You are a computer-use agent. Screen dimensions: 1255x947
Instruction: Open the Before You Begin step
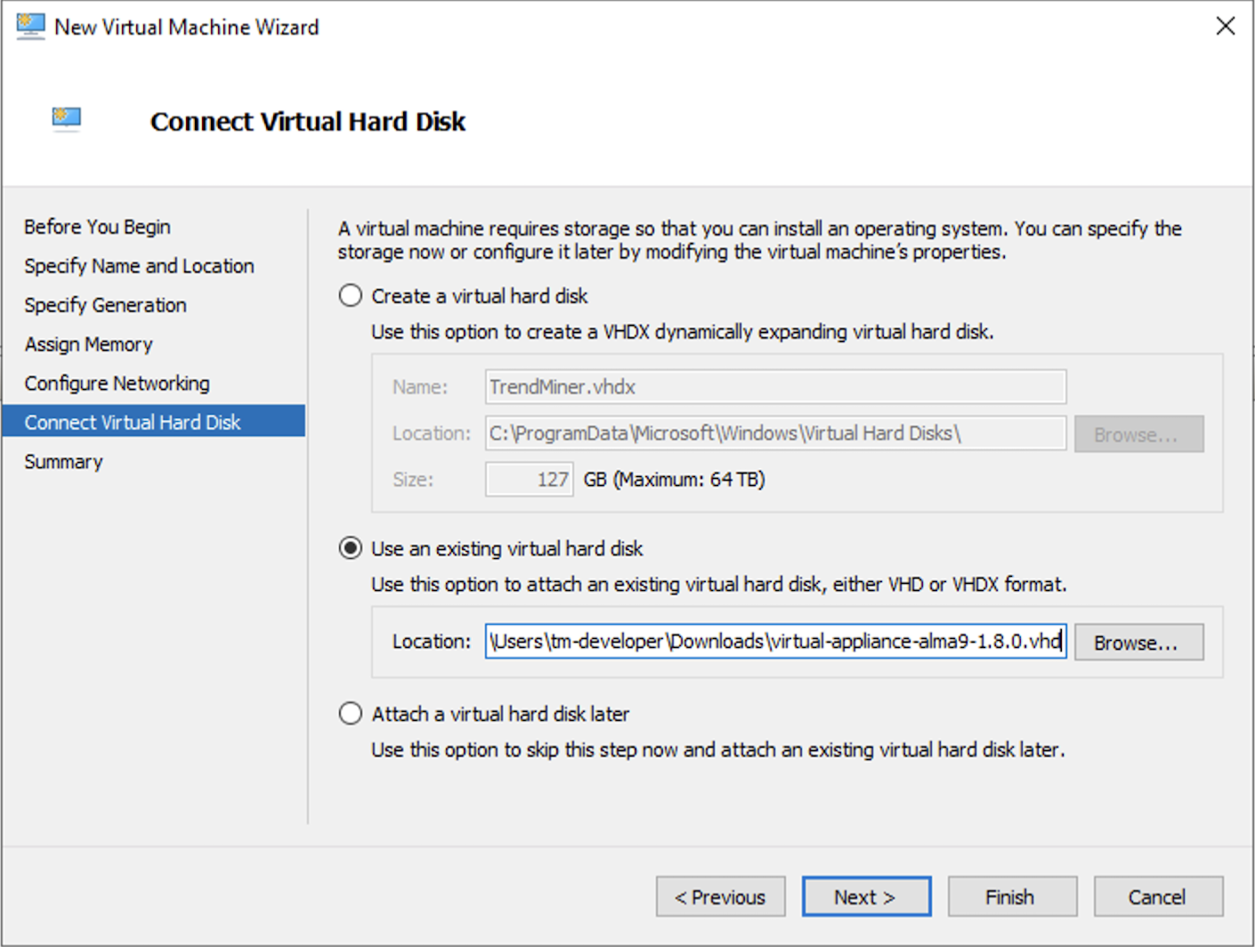pos(96,226)
